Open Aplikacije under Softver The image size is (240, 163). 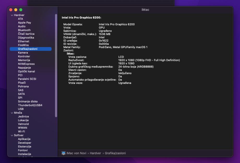pos(24,139)
